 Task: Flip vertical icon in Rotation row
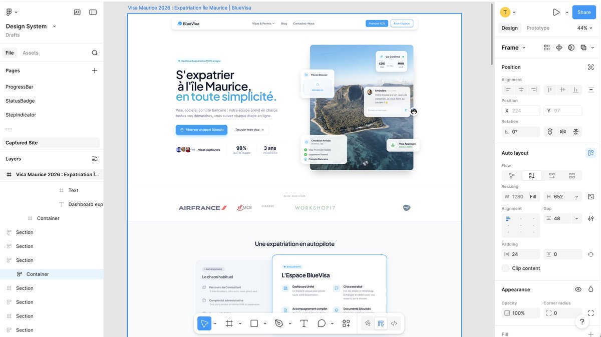point(576,132)
